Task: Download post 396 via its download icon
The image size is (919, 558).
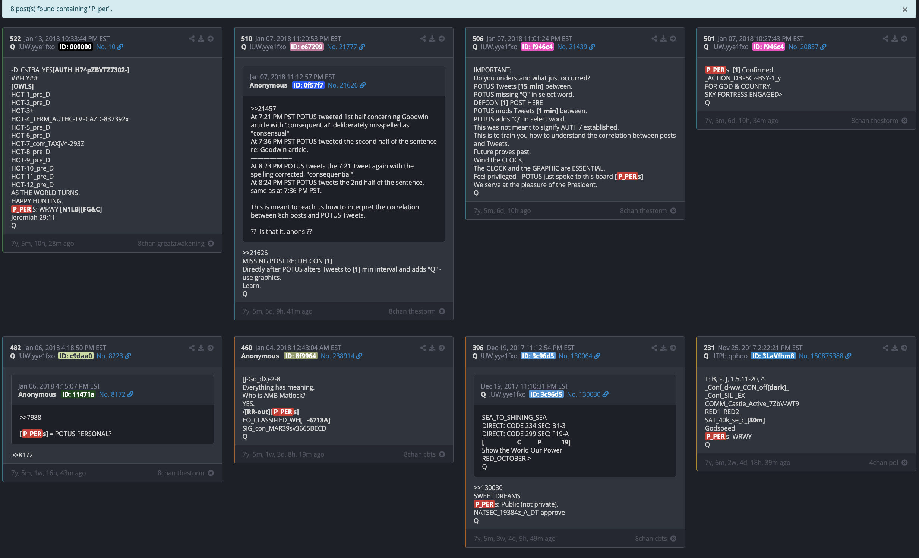Action: coord(663,348)
